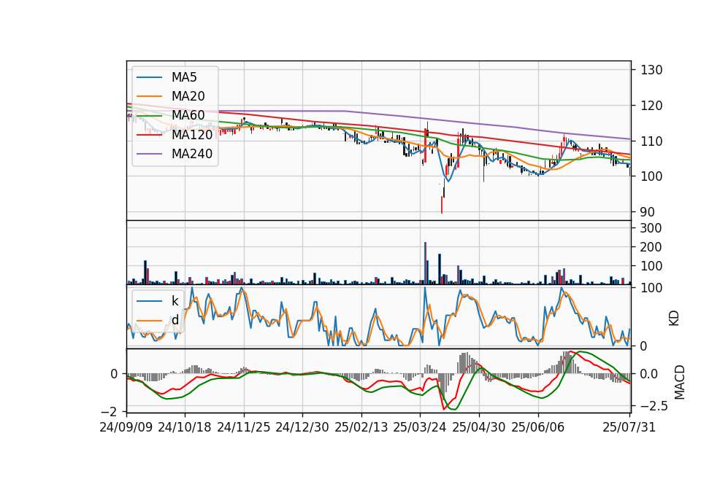The image size is (701, 503).
Task: Click the MA5 legend label
Action: 184,77
